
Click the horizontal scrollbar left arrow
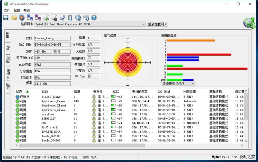17,145
